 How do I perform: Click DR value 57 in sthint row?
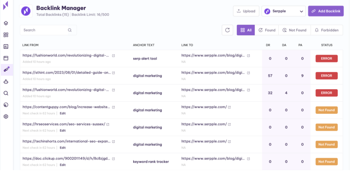[x=270, y=76]
